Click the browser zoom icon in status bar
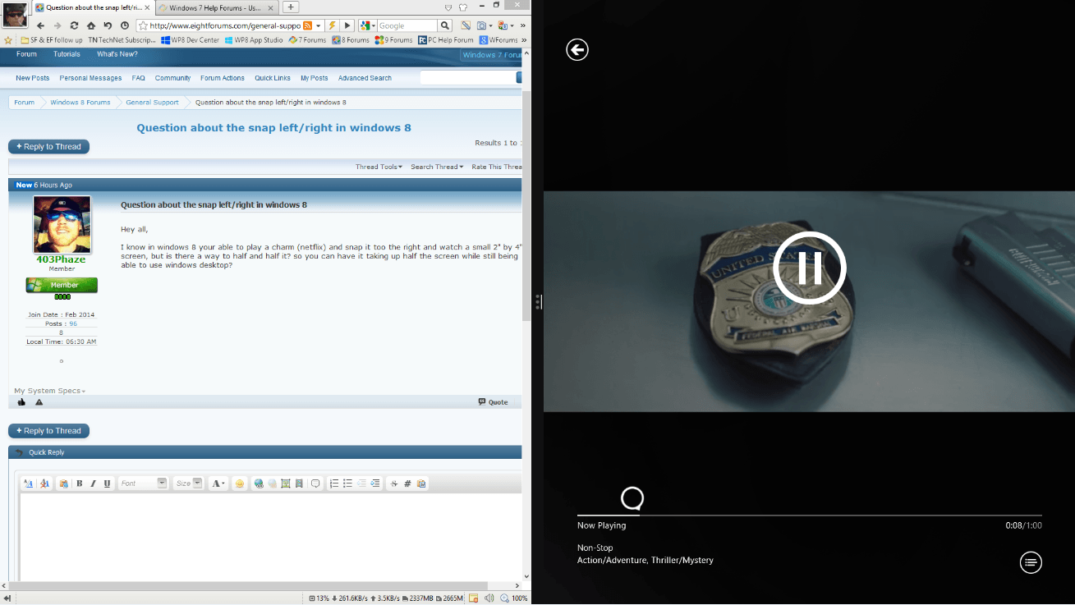This screenshot has width=1075, height=605. click(505, 598)
